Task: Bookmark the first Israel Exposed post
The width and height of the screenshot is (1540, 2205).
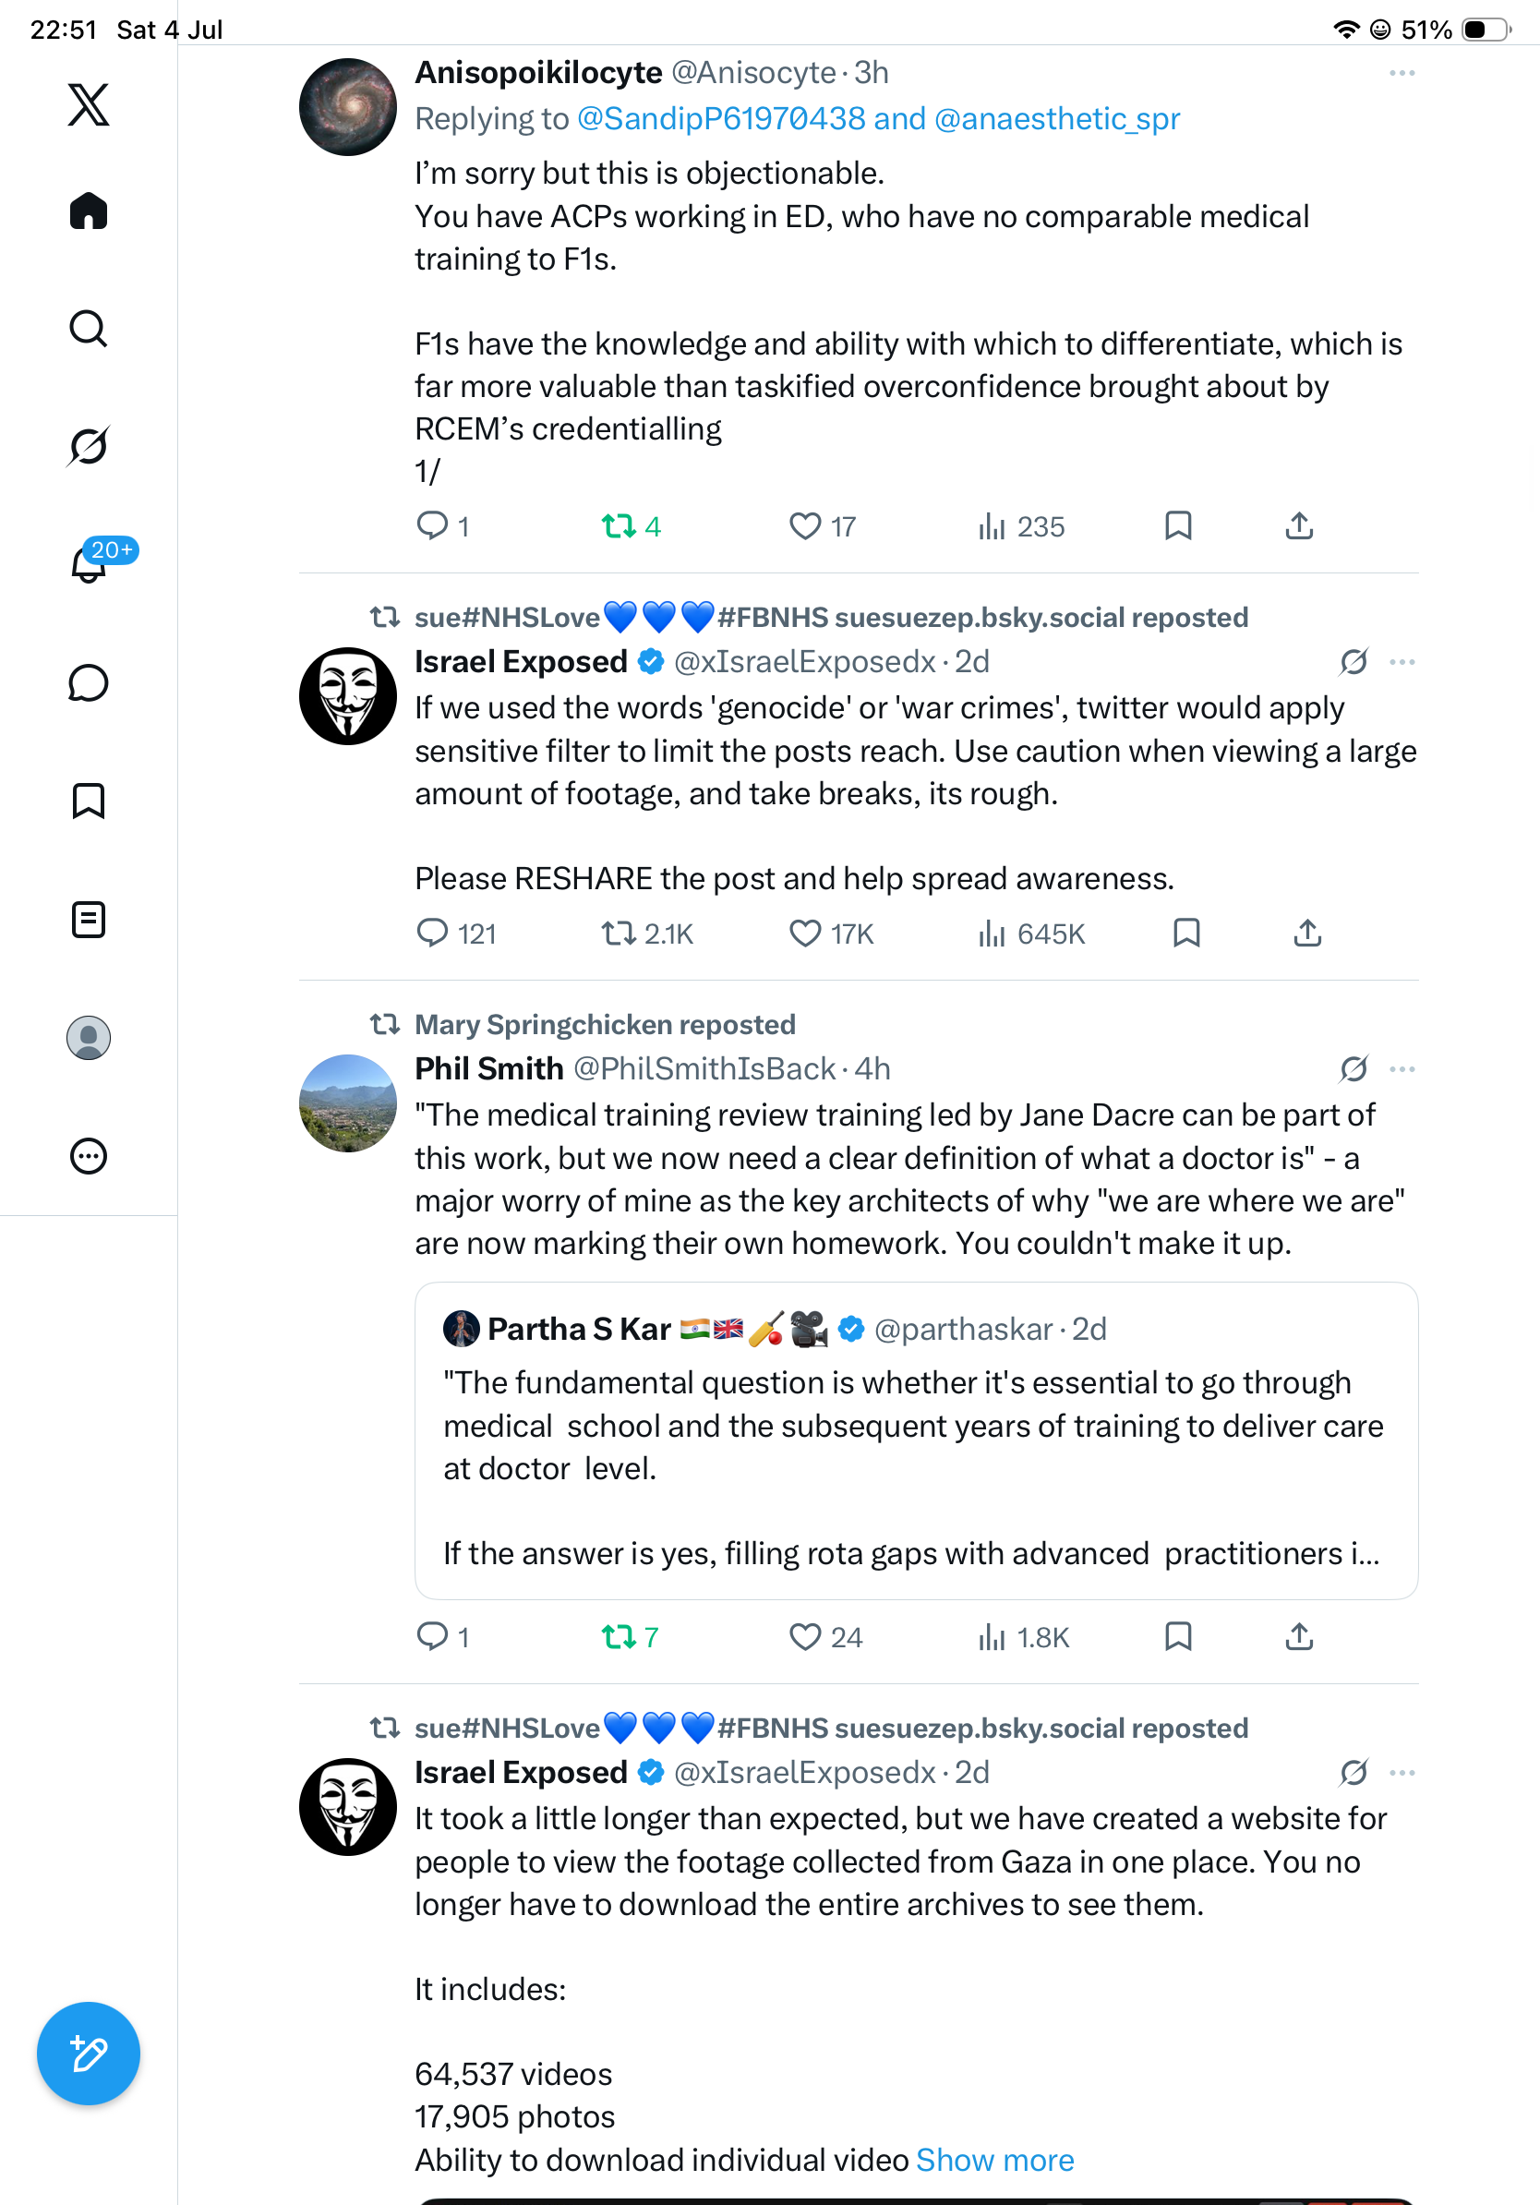Action: click(1186, 933)
